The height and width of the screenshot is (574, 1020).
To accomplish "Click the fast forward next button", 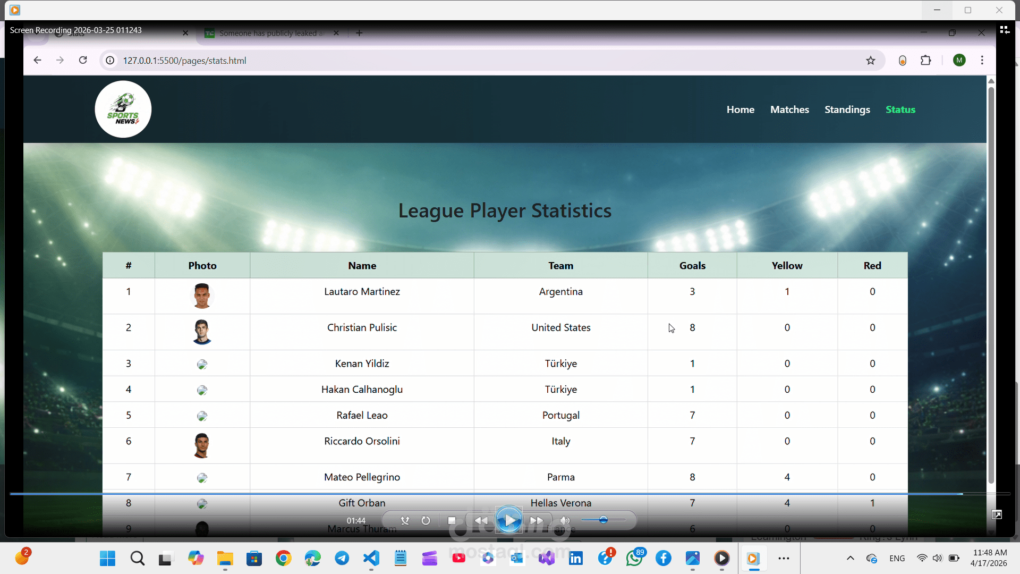I will 537,521.
